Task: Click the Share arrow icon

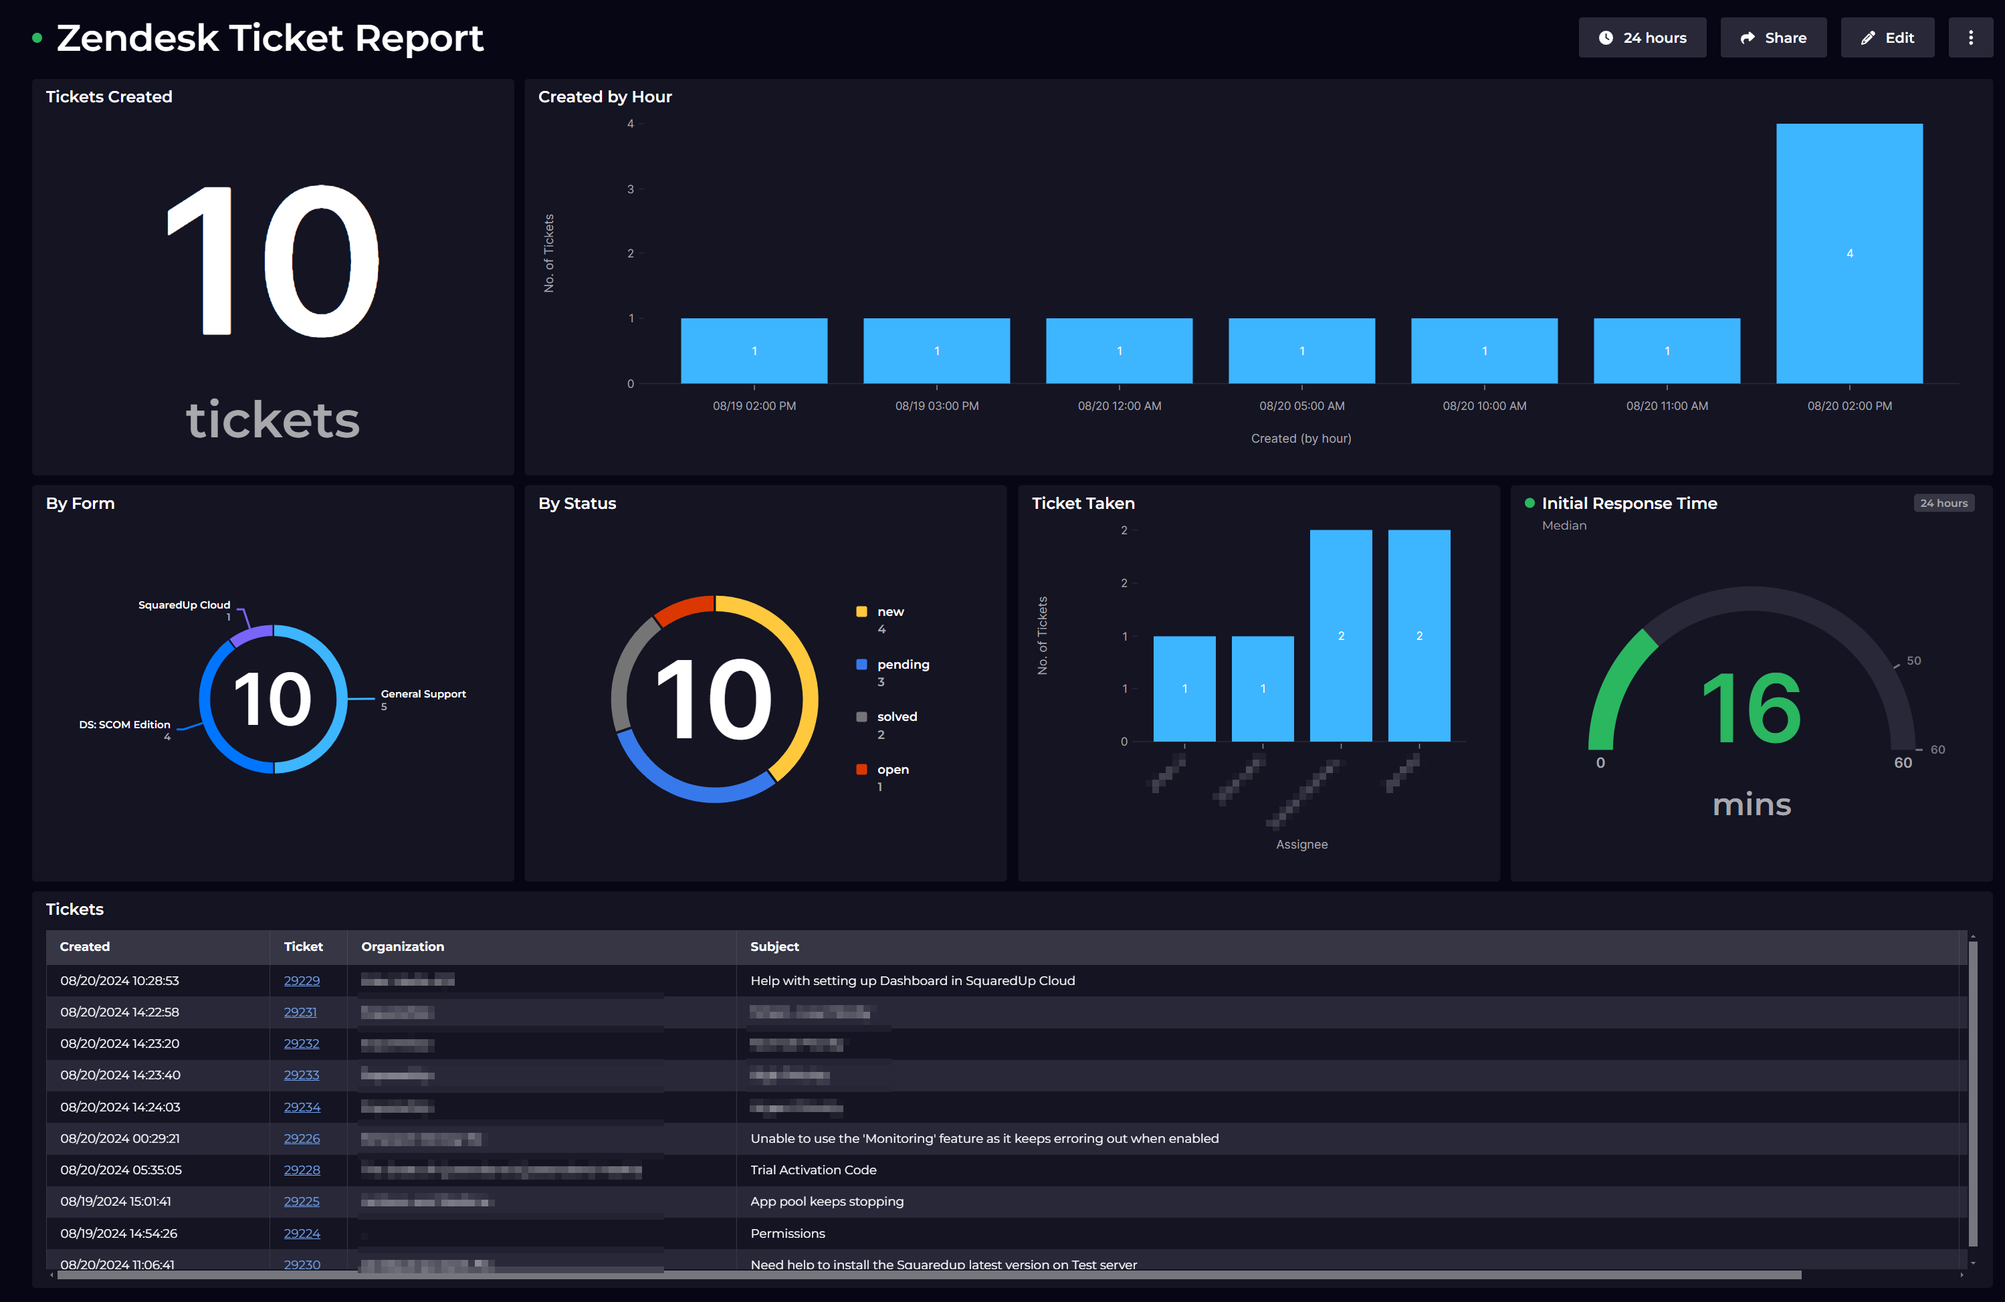Action: (1748, 38)
